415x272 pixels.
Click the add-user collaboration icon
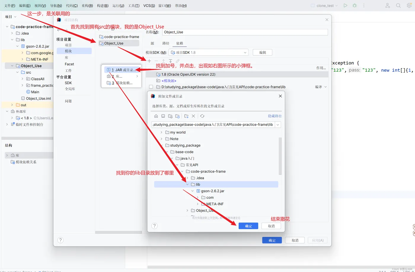388,5
